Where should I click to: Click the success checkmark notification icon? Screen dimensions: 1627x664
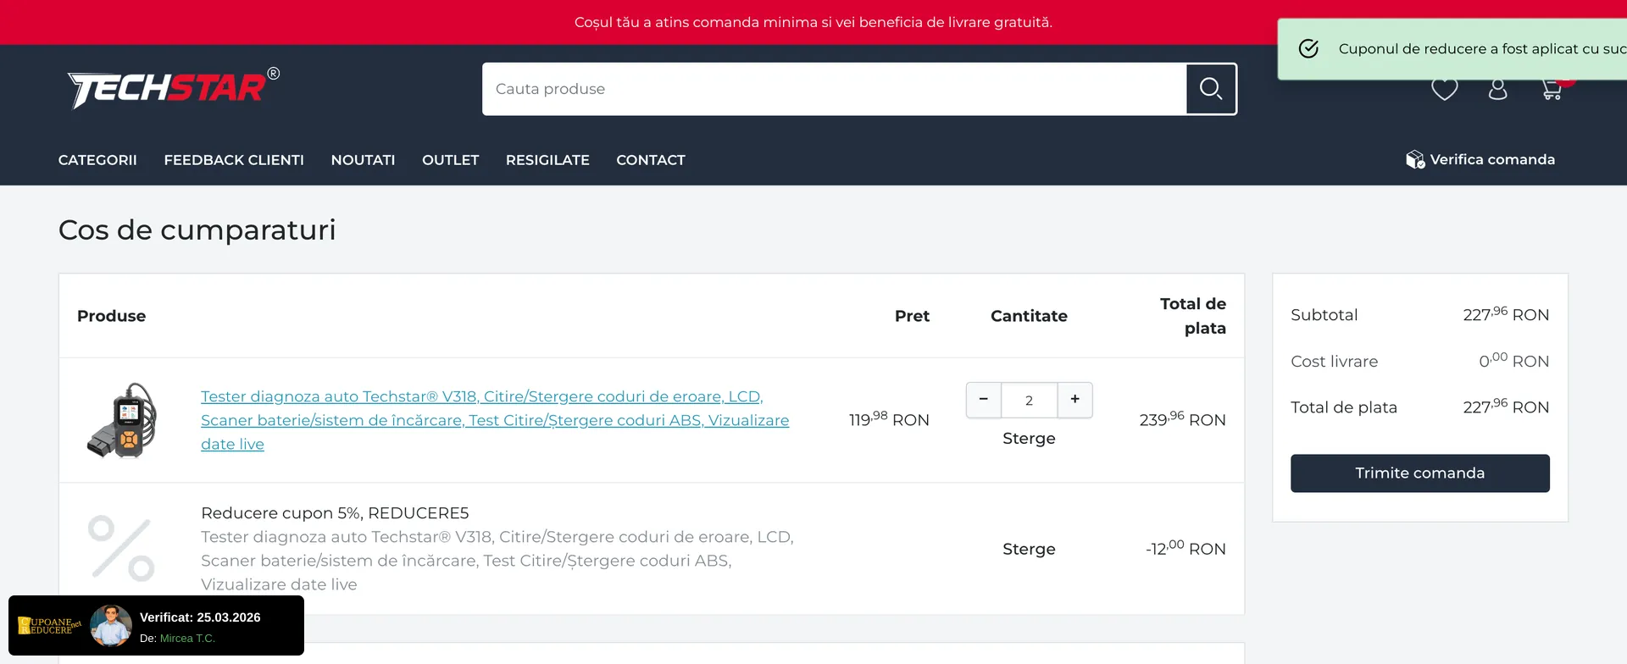point(1308,49)
